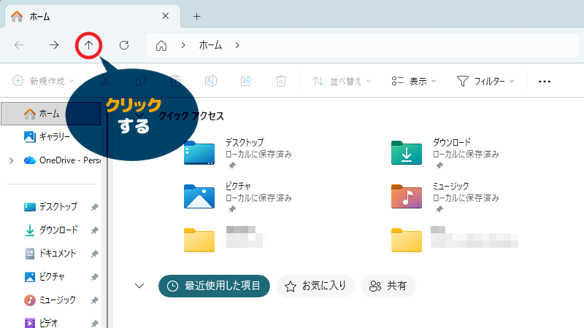
Task: Expand the OneDrive - Personal node
Action: pos(11,160)
